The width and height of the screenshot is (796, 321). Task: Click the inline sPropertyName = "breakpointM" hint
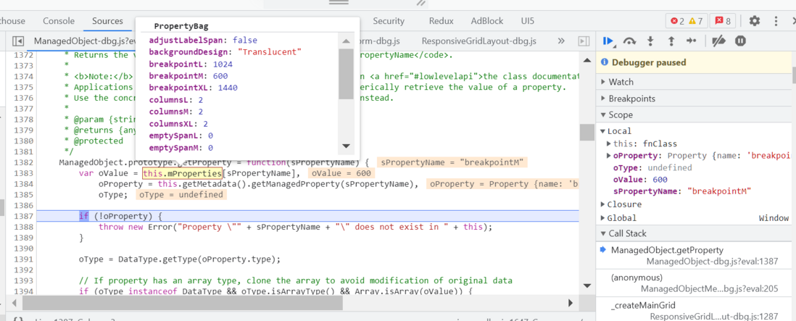click(452, 162)
